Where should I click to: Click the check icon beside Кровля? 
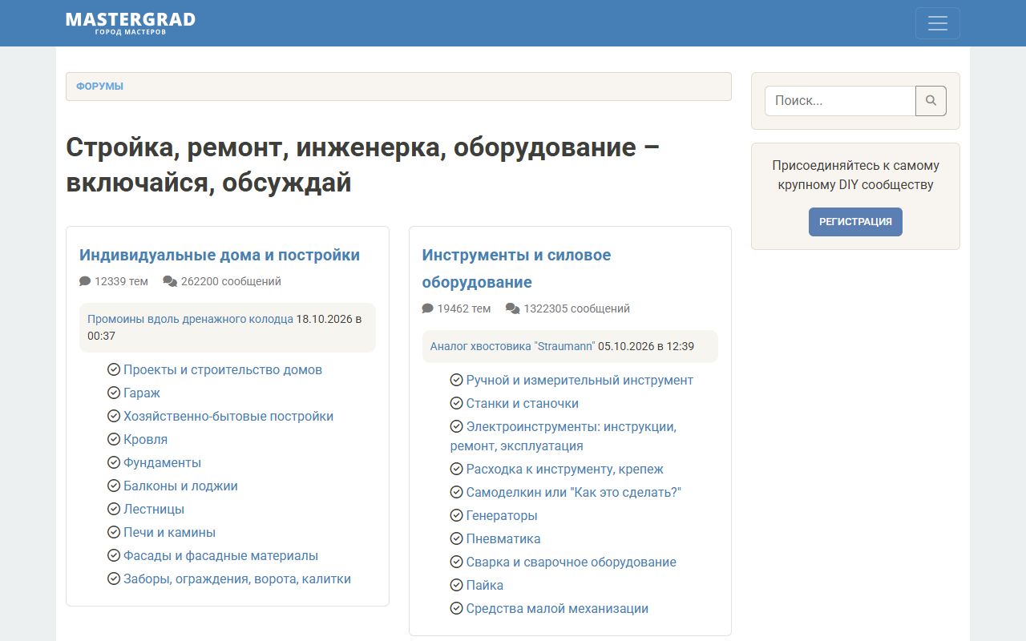coord(114,439)
